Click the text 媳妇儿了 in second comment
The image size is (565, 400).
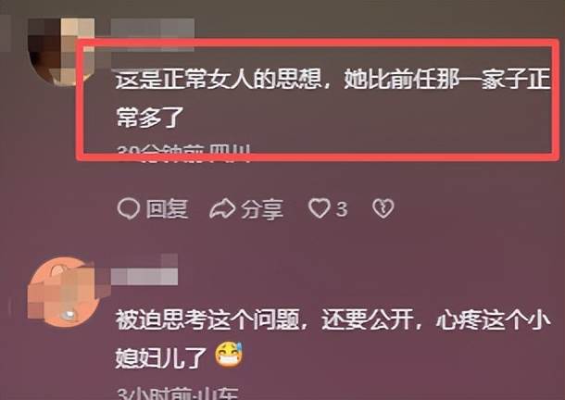(161, 357)
